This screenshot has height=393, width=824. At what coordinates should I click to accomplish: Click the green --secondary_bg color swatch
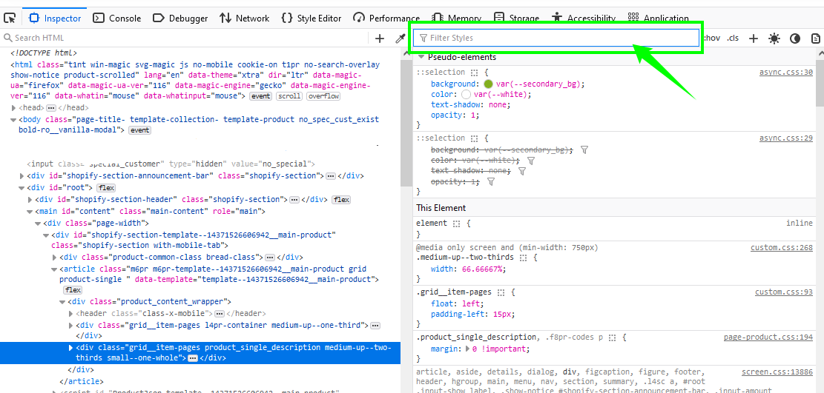point(488,84)
